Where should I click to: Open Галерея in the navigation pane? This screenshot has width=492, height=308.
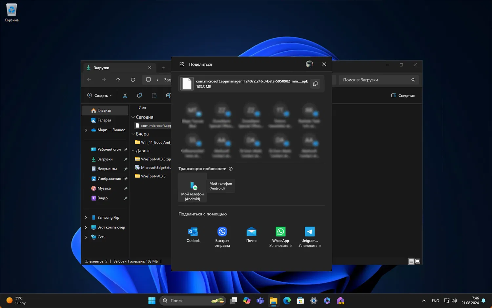coord(104,120)
